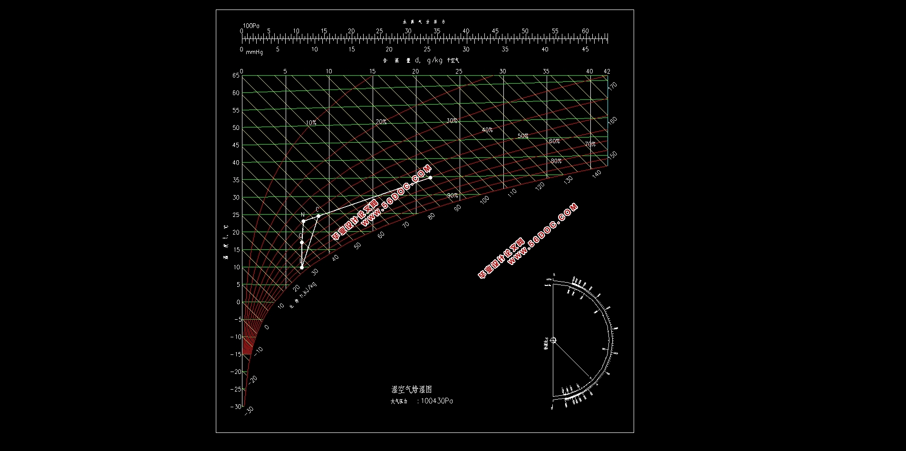
Task: Click the 水蒸气分压力 scale heading
Action: 424,21
